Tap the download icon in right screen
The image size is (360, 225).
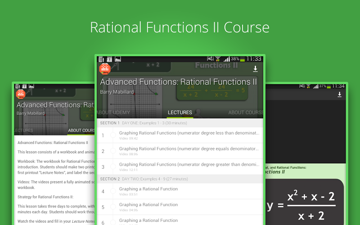coord(339,94)
